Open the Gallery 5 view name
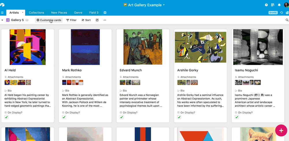Viewport: 289px width, 141px height. (17, 20)
